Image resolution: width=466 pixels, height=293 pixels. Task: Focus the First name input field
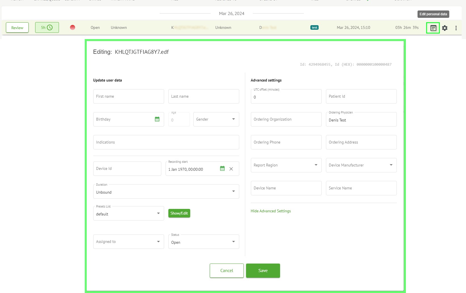click(x=128, y=96)
